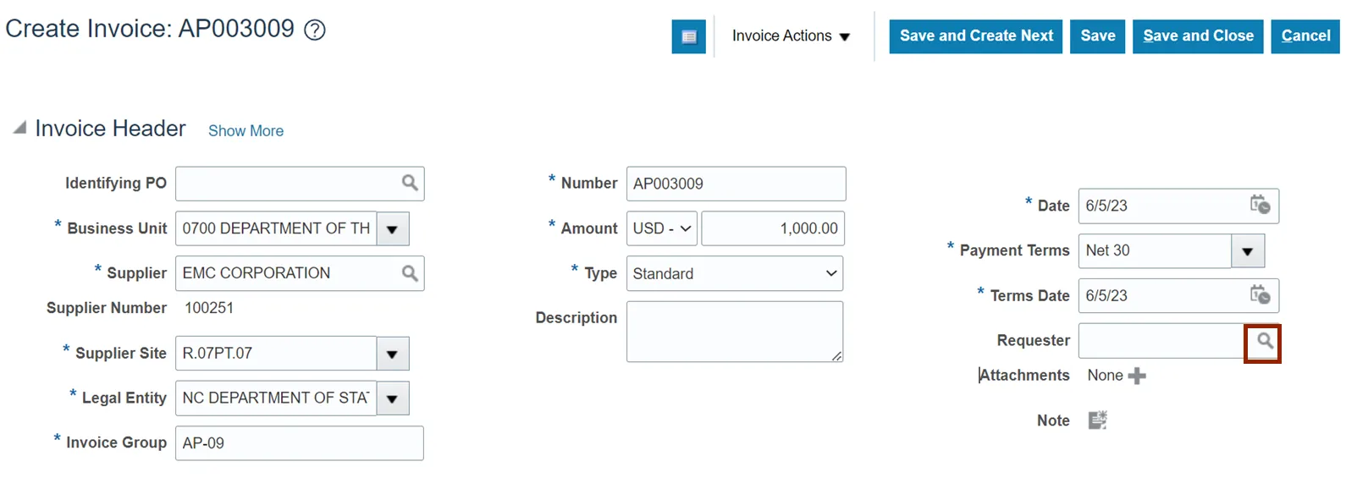The height and width of the screenshot is (478, 1346).
Task: Expand the Business Unit dropdown
Action: click(393, 229)
